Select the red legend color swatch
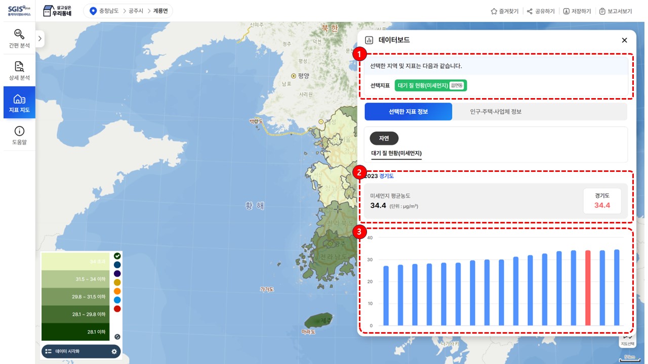This screenshot has height=364, width=648. pyautogui.click(x=117, y=309)
